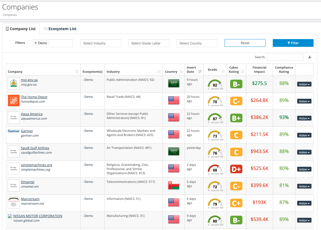The height and width of the screenshot is (230, 321).
Task: Open the Saudi Gulf Airlines link
Action: [35, 148]
